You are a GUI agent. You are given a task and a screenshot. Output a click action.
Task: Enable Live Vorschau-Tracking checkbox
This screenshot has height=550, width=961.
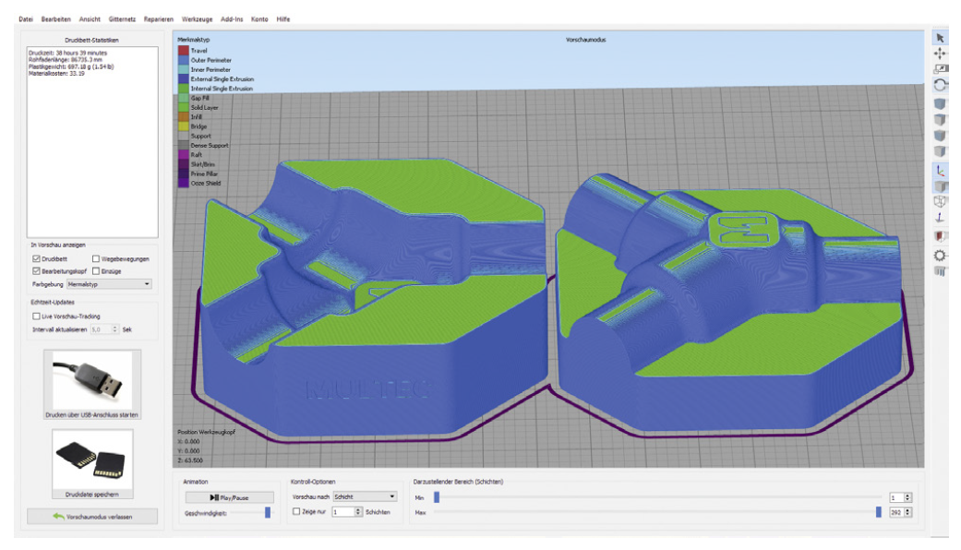tap(36, 316)
